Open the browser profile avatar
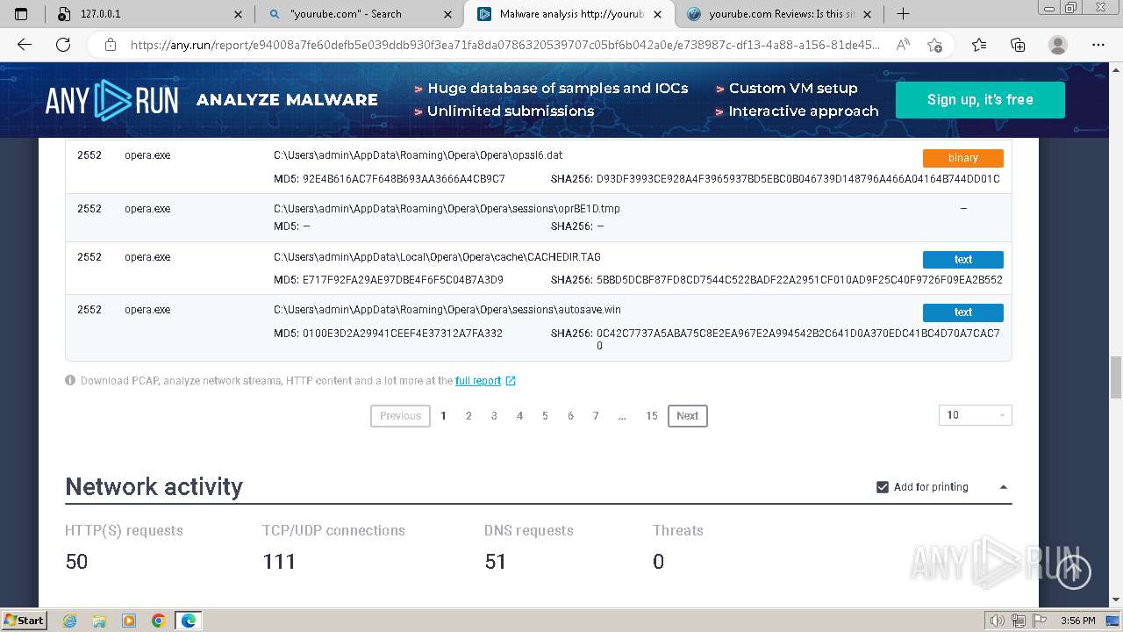 click(x=1058, y=45)
